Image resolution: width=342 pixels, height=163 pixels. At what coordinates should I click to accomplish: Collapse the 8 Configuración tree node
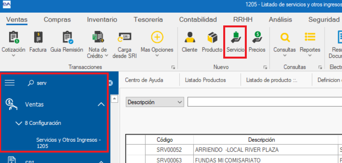18,123
